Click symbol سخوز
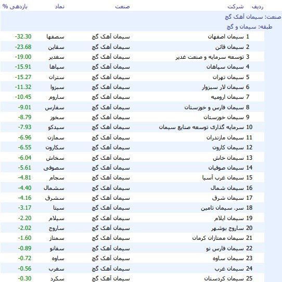Viewport: 282px width, 282px height. point(57,118)
